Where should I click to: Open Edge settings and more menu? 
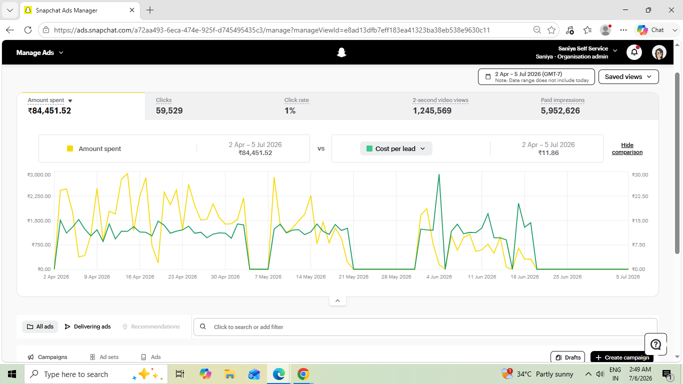click(x=623, y=30)
